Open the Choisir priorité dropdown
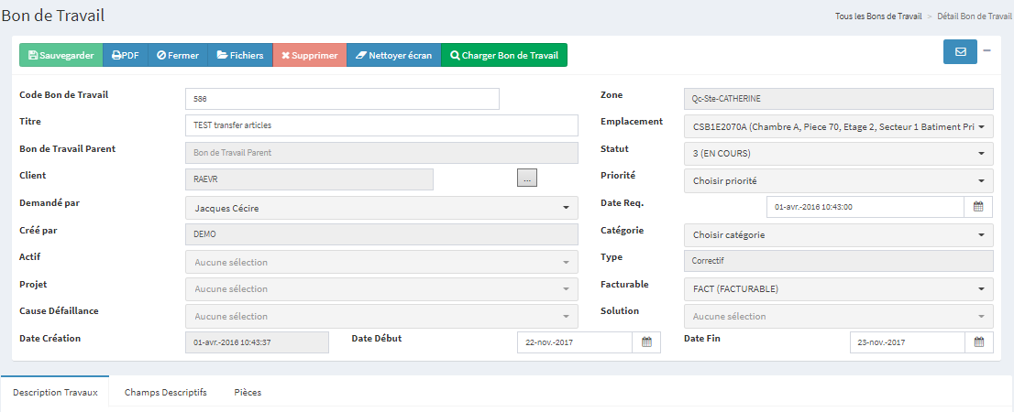Viewport: 1014px width, 412px height. (838, 180)
